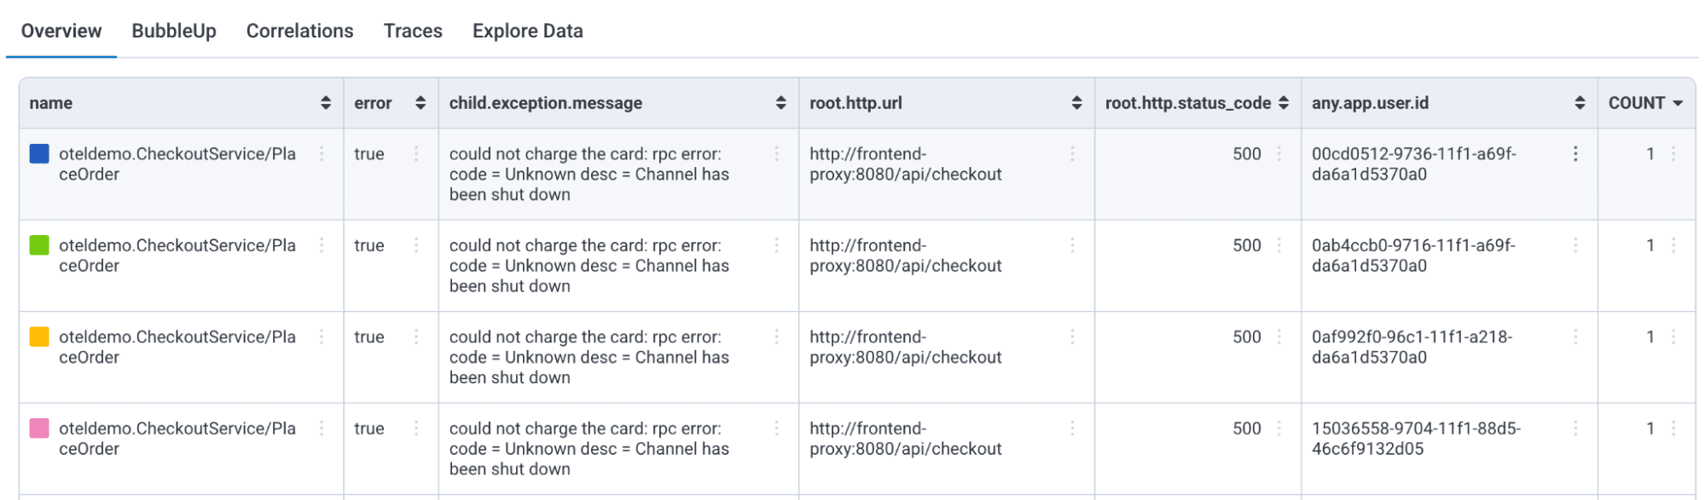Click oteldemo.CheckoutService/PlaceOrder in green row
Image resolution: width=1705 pixels, height=500 pixels.
(177, 256)
